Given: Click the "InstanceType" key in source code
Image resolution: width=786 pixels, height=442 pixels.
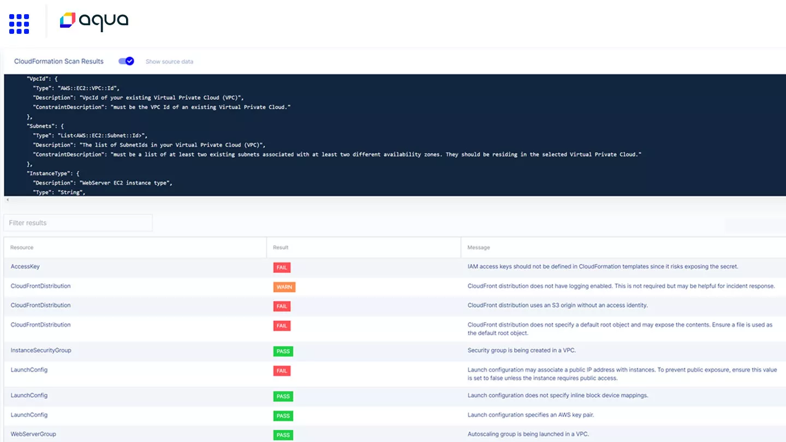Looking at the screenshot, I should pyautogui.click(x=50, y=174).
